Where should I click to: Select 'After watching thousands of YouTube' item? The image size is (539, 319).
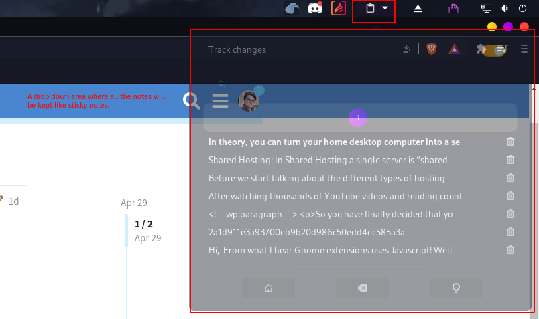pyautogui.click(x=335, y=196)
